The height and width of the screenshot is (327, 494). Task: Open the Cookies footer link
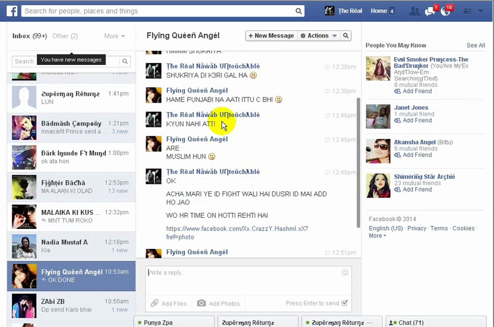coord(464,228)
